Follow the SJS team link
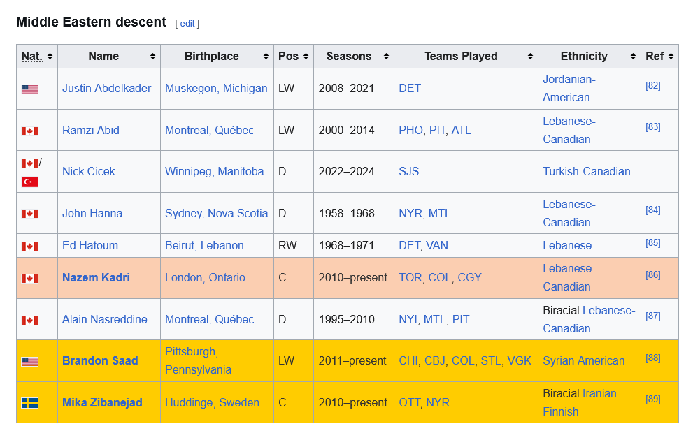Image resolution: width=686 pixels, height=433 pixels. (408, 171)
